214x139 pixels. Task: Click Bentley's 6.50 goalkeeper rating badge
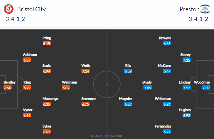tap(7, 88)
